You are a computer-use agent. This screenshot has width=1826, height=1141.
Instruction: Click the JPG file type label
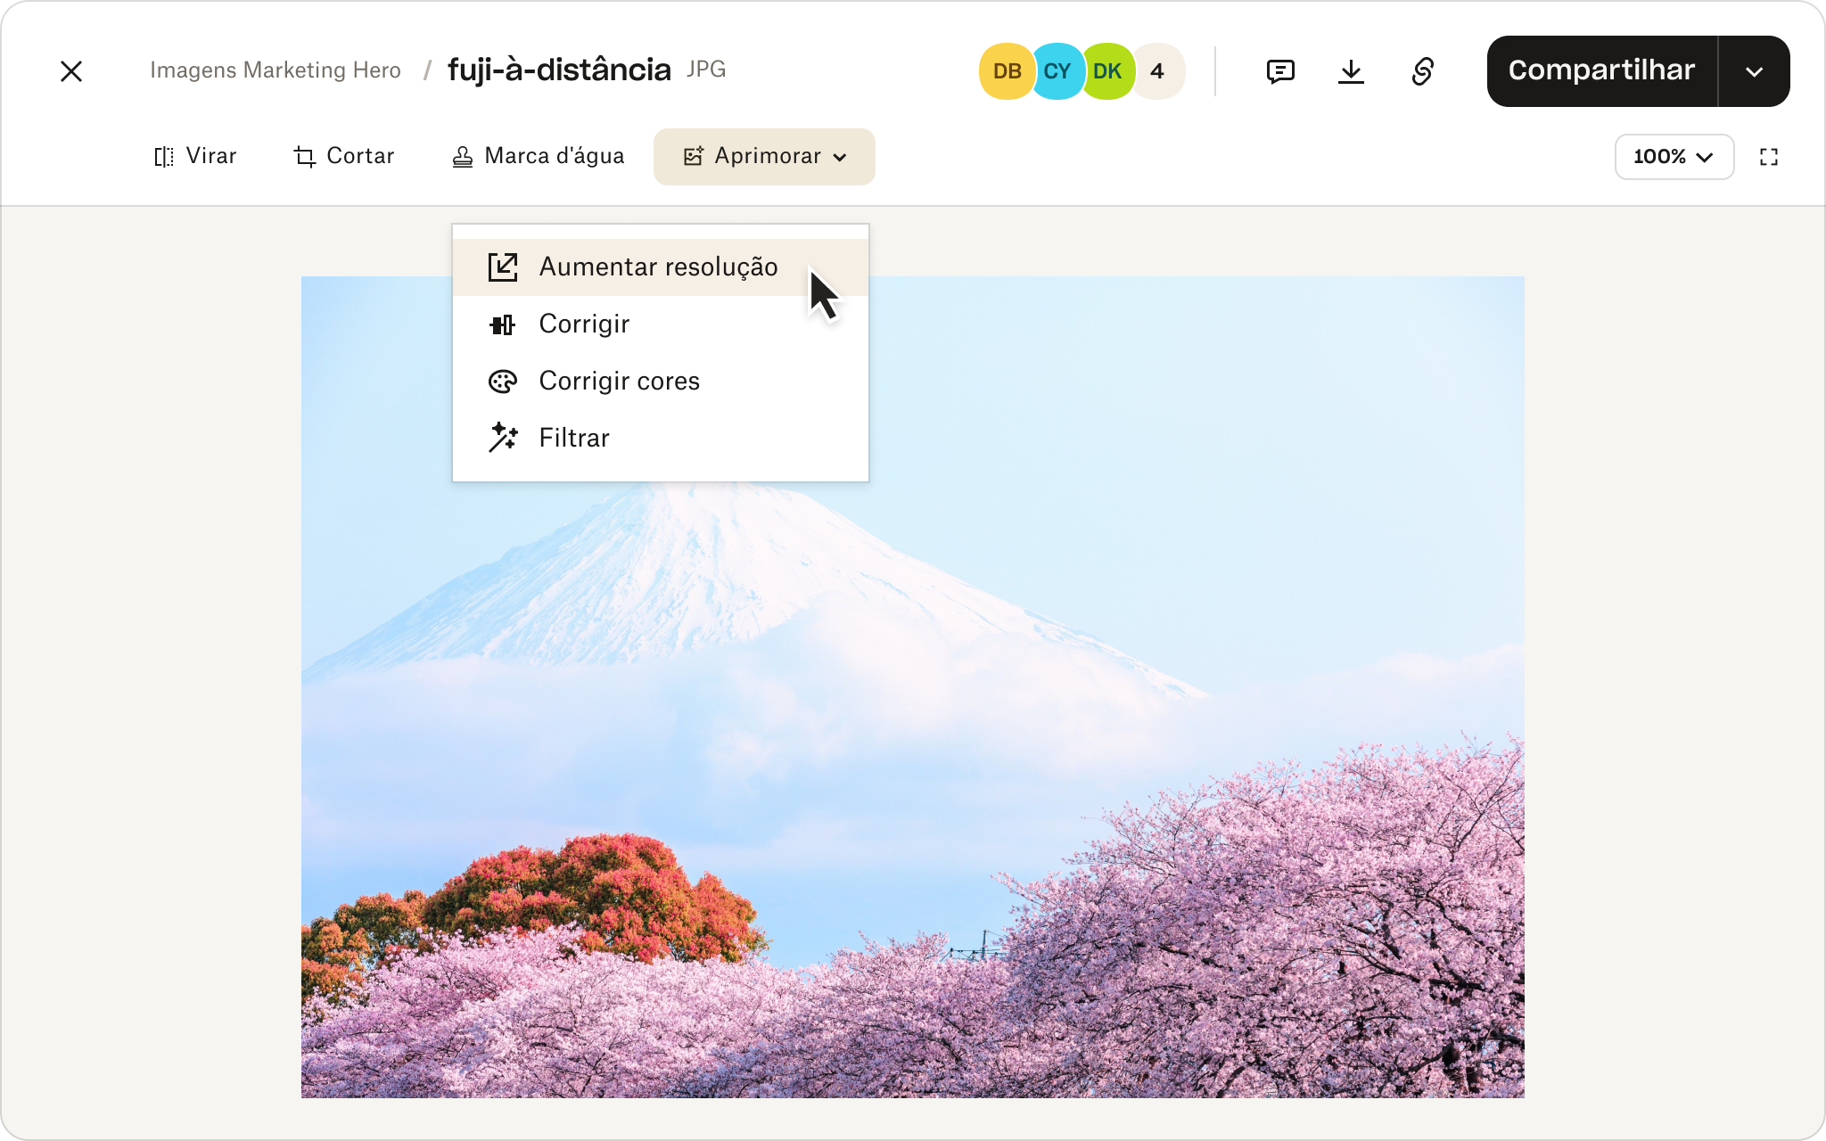706,70
